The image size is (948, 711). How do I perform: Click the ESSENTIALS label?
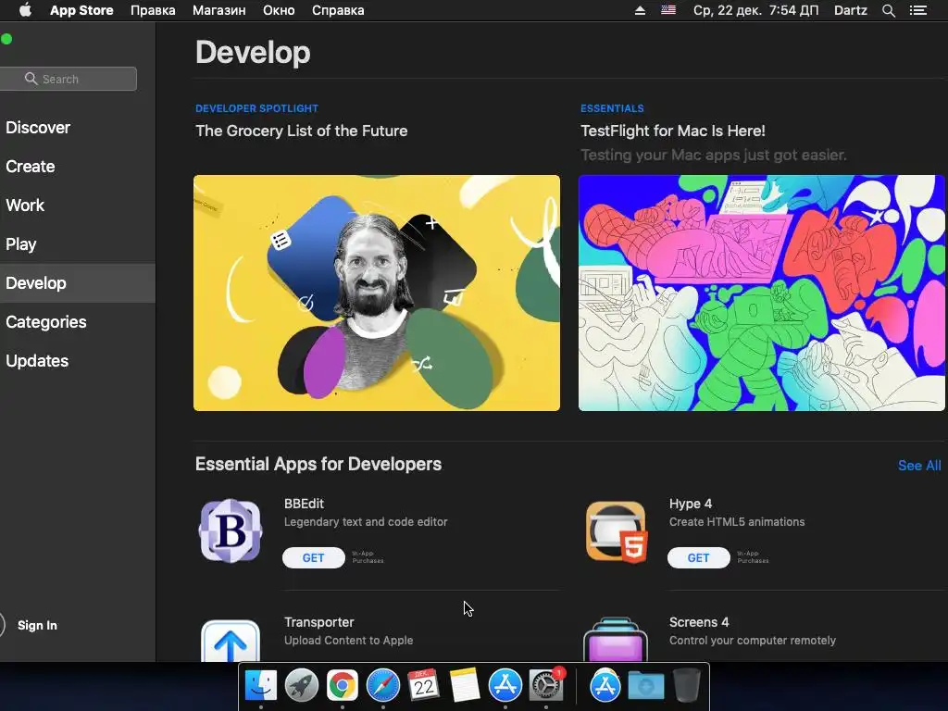tap(612, 108)
